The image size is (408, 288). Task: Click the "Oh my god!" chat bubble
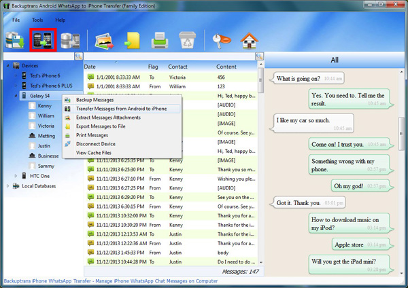tap(361, 186)
